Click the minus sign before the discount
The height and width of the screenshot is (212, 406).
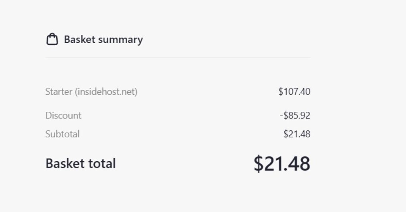click(281, 116)
